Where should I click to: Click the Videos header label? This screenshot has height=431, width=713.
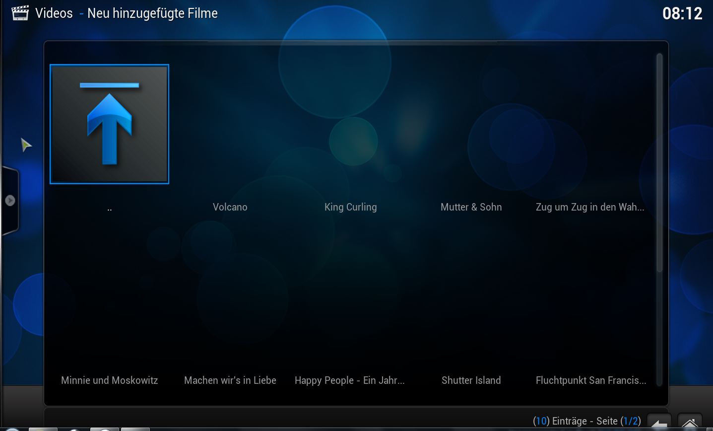click(54, 13)
